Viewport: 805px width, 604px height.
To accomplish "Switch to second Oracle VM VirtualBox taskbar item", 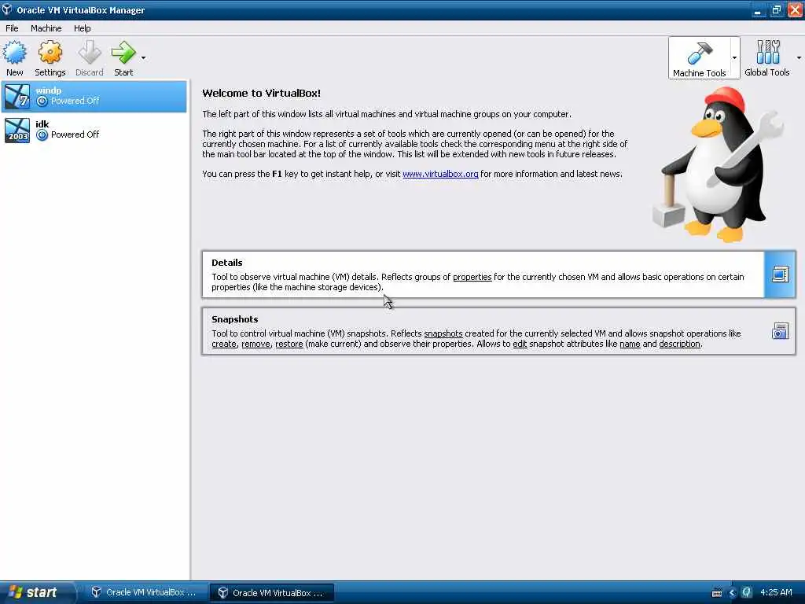I will click(271, 593).
